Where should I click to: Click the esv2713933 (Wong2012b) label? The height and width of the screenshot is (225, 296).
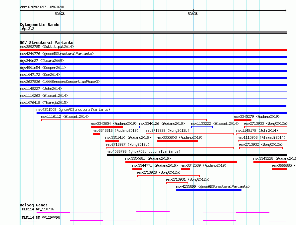coord(266,123)
